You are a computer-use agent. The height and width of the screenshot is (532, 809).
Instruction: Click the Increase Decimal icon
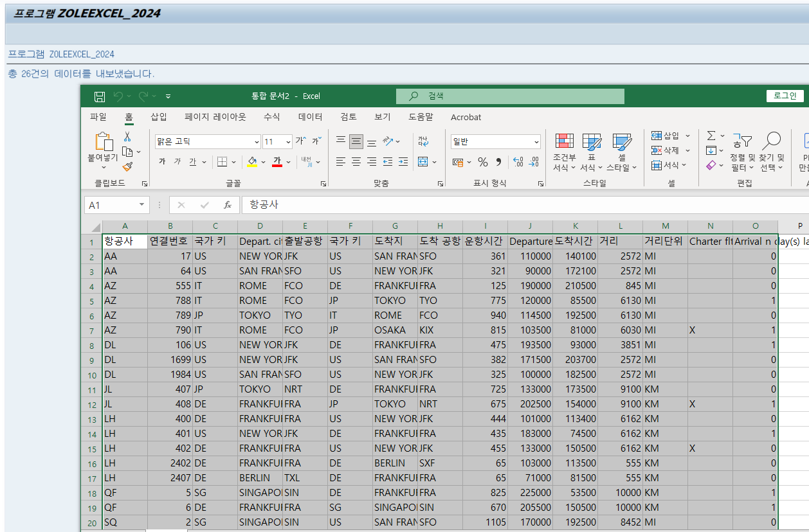[518, 162]
